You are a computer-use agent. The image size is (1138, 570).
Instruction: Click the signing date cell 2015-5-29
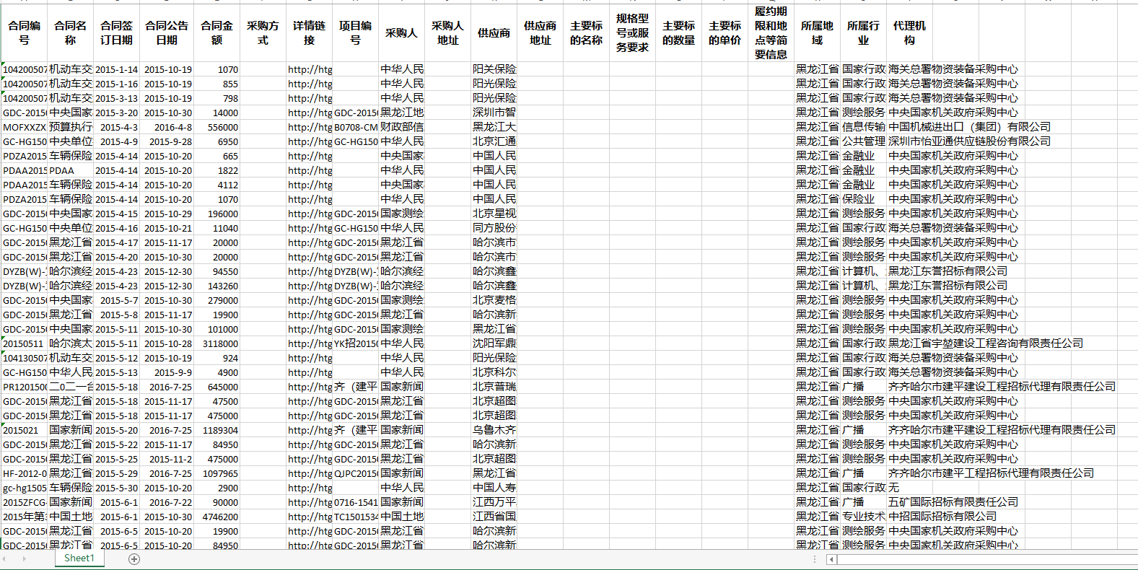click(117, 473)
